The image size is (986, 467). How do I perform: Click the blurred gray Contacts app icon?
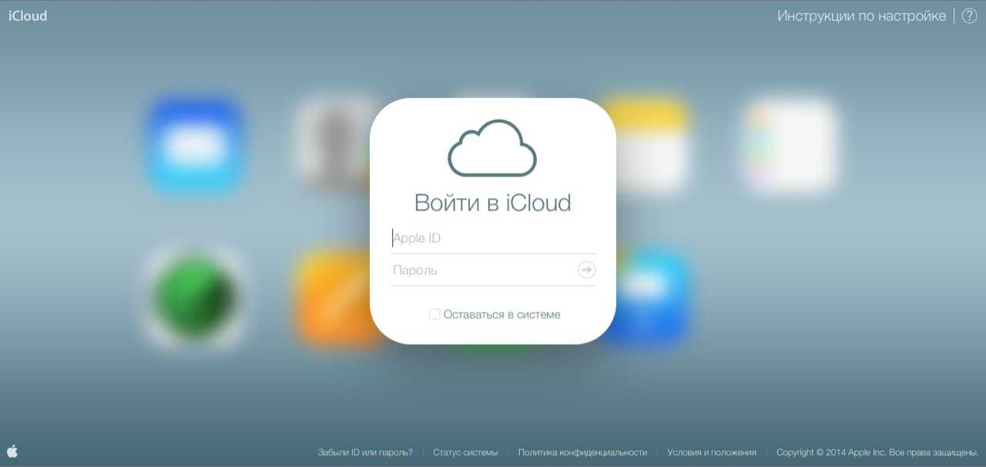(x=333, y=145)
